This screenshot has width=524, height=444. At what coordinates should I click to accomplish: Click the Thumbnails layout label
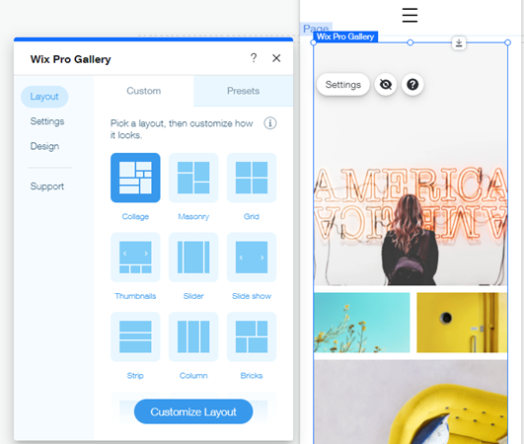[135, 296]
